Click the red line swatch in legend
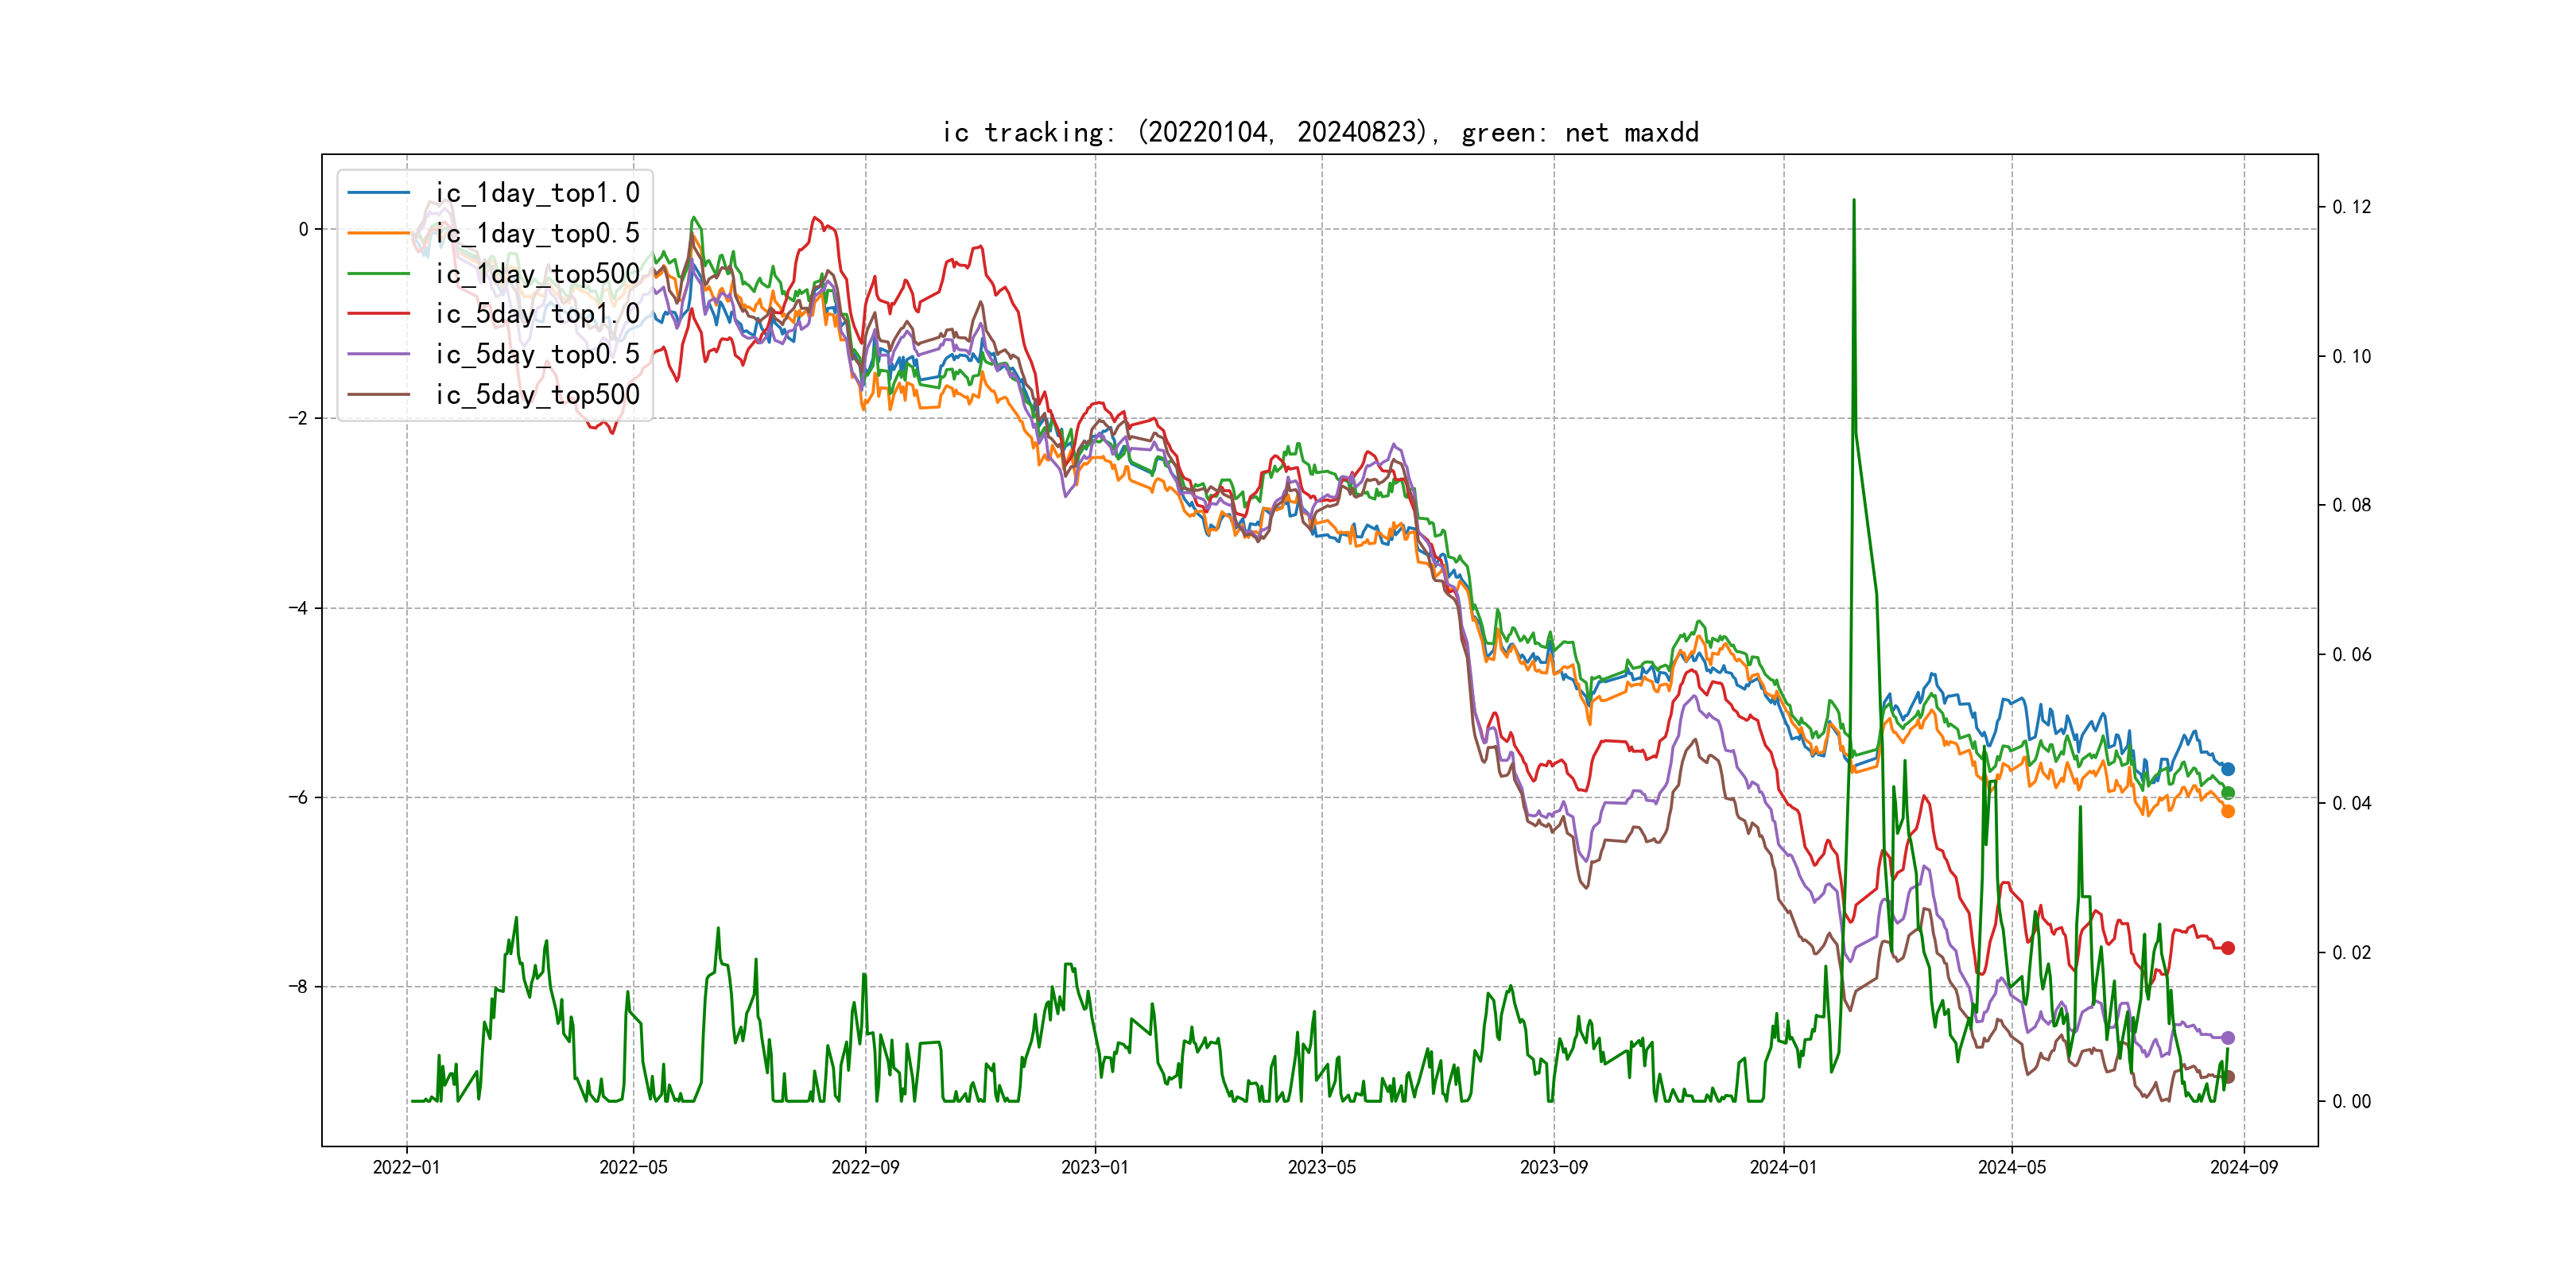 pos(379,314)
